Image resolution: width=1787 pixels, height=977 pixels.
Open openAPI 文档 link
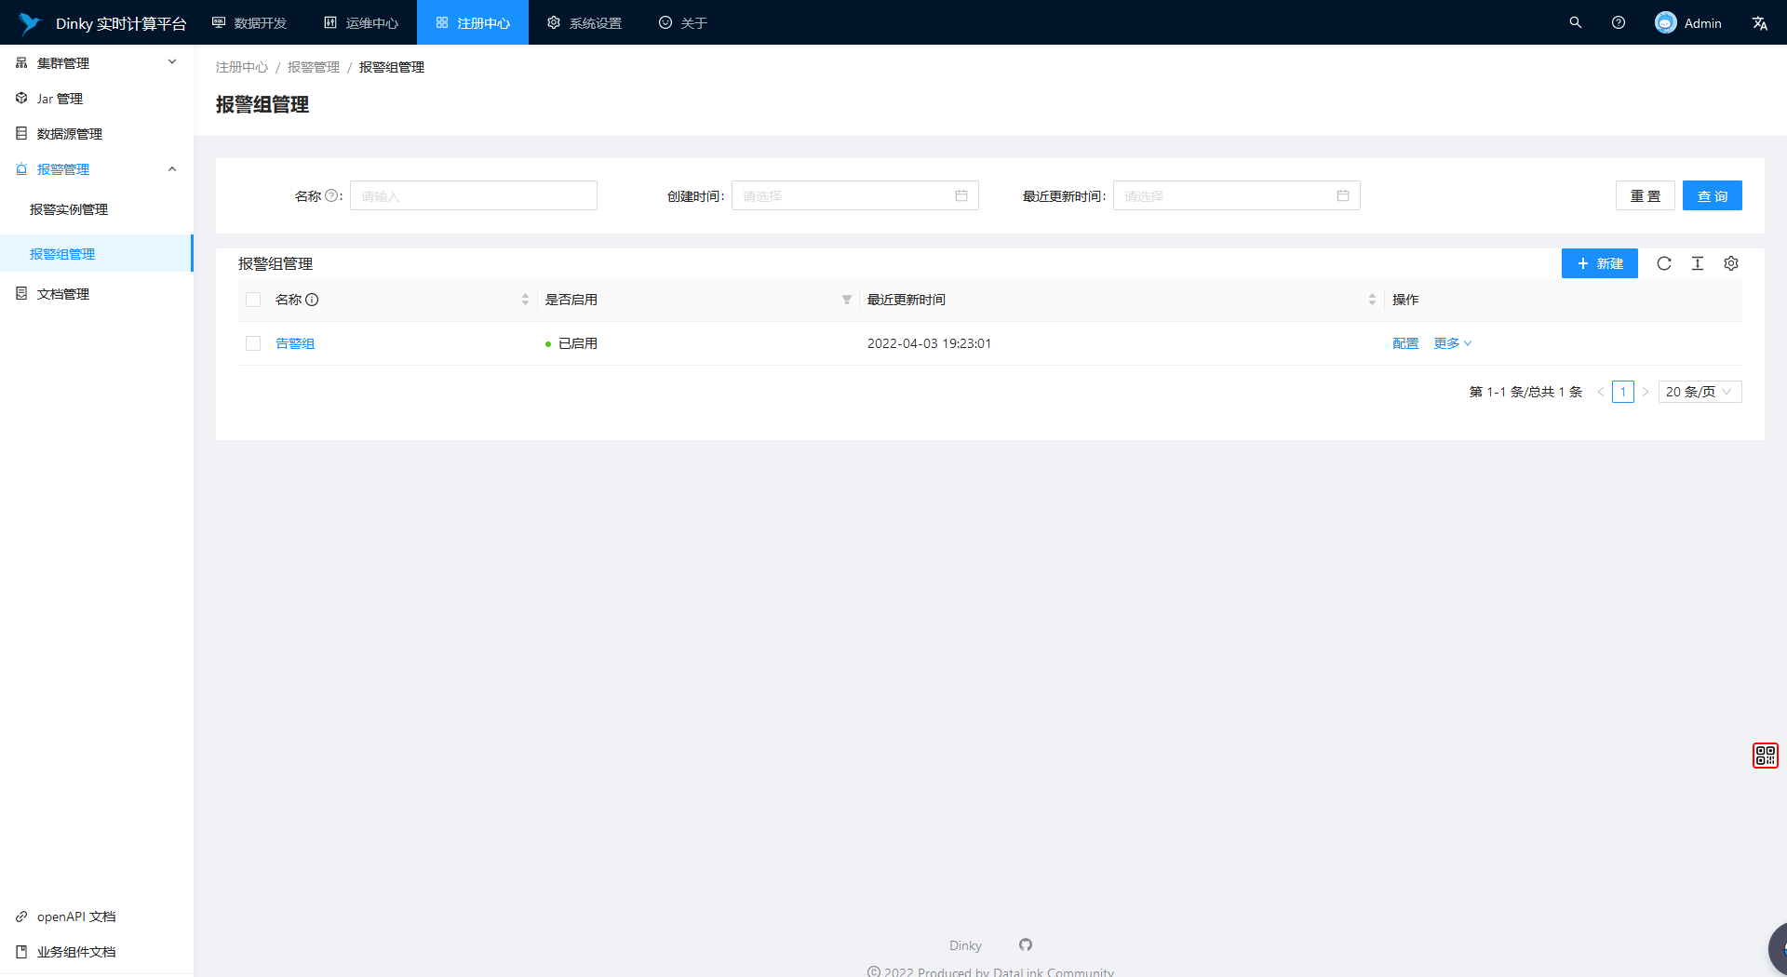(76, 917)
